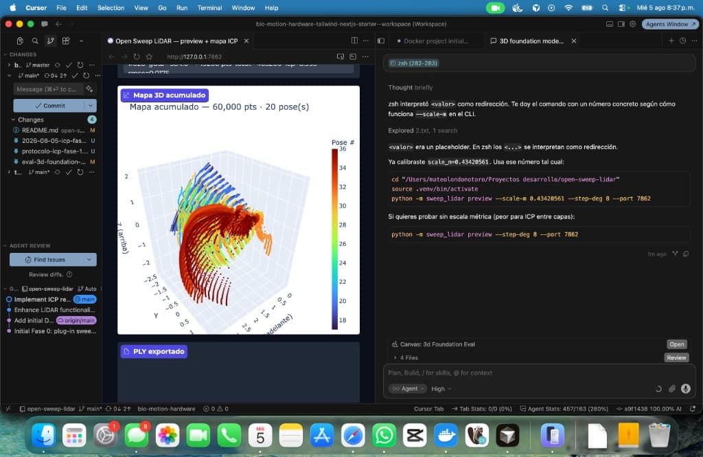Click the Pose # color scale bar

tap(334, 239)
